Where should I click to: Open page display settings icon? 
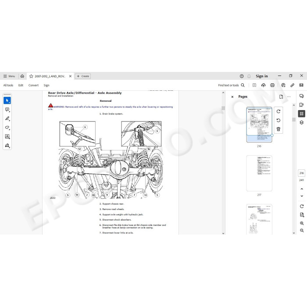pyautogui.click(x=302, y=215)
